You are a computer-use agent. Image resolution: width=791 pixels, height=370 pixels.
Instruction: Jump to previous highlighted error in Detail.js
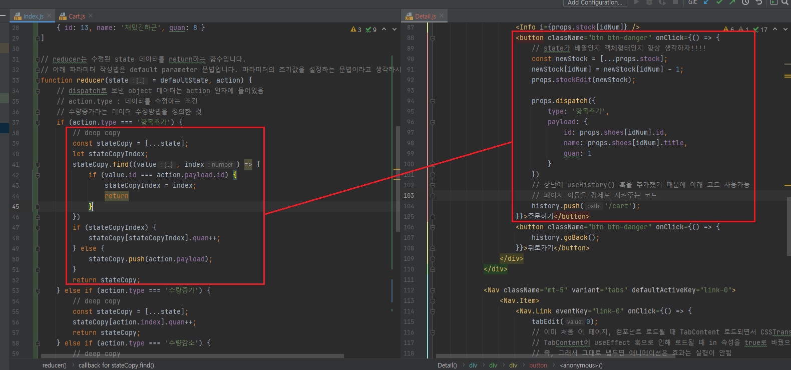(775, 29)
